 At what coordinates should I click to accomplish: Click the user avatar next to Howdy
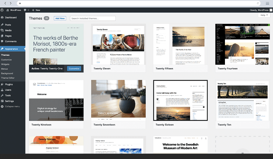pos(271,10)
